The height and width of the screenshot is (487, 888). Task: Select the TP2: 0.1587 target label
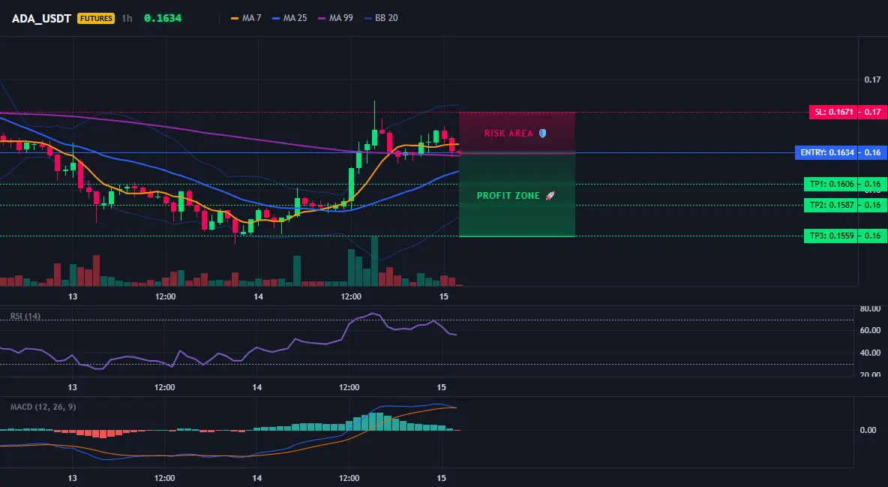[x=831, y=206]
